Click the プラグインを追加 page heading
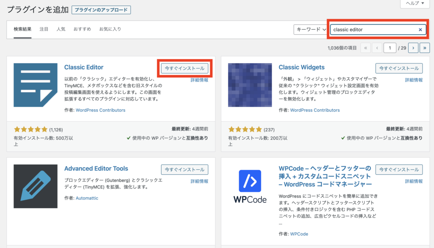 click(38, 10)
